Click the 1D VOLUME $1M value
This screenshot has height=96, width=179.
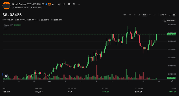coord(70,92)
